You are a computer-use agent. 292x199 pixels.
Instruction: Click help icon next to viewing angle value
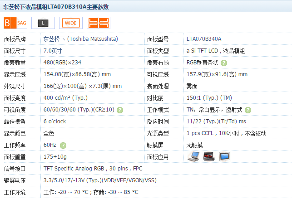pos(120,110)
